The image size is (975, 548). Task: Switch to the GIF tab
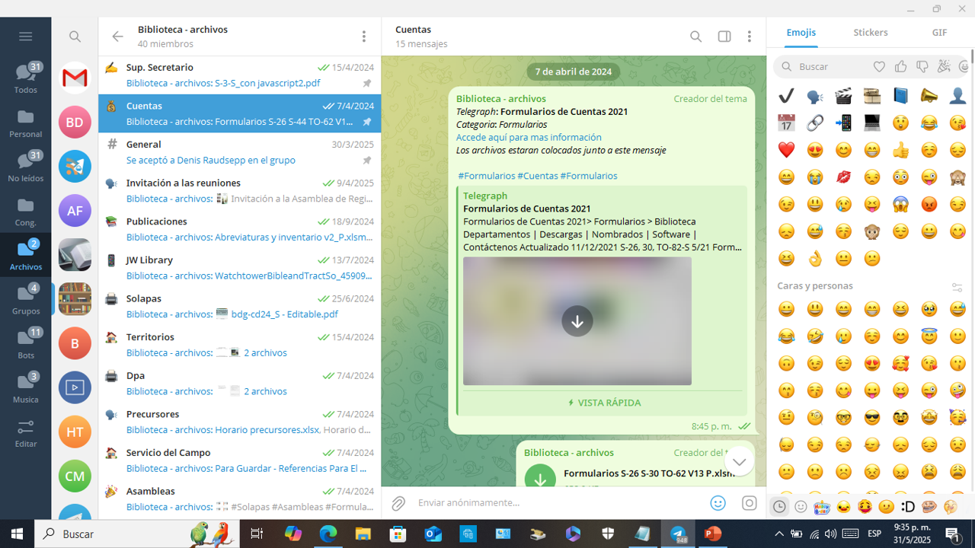coord(940,33)
